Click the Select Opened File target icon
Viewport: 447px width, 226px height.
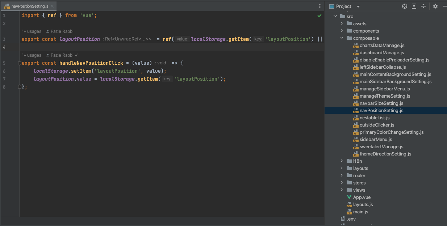[405, 6]
